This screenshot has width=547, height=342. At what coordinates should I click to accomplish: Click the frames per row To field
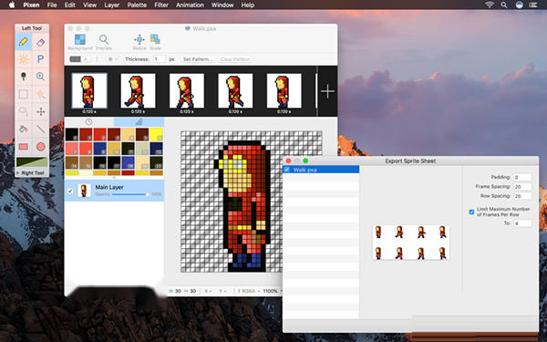coord(522,223)
